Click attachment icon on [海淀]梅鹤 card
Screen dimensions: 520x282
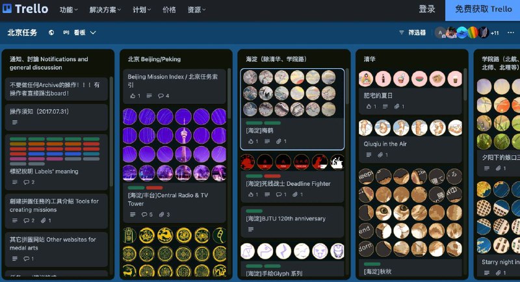[x=279, y=141]
